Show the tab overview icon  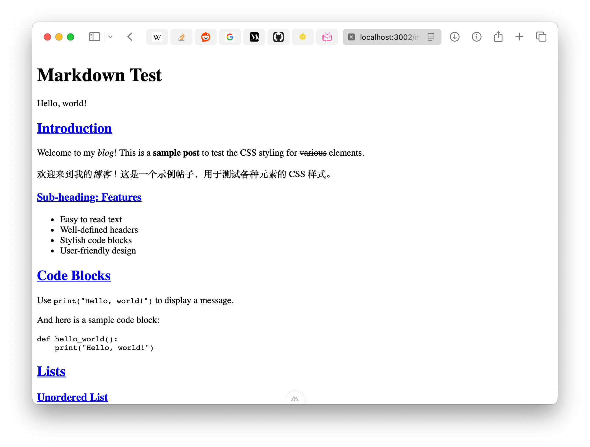coord(541,37)
